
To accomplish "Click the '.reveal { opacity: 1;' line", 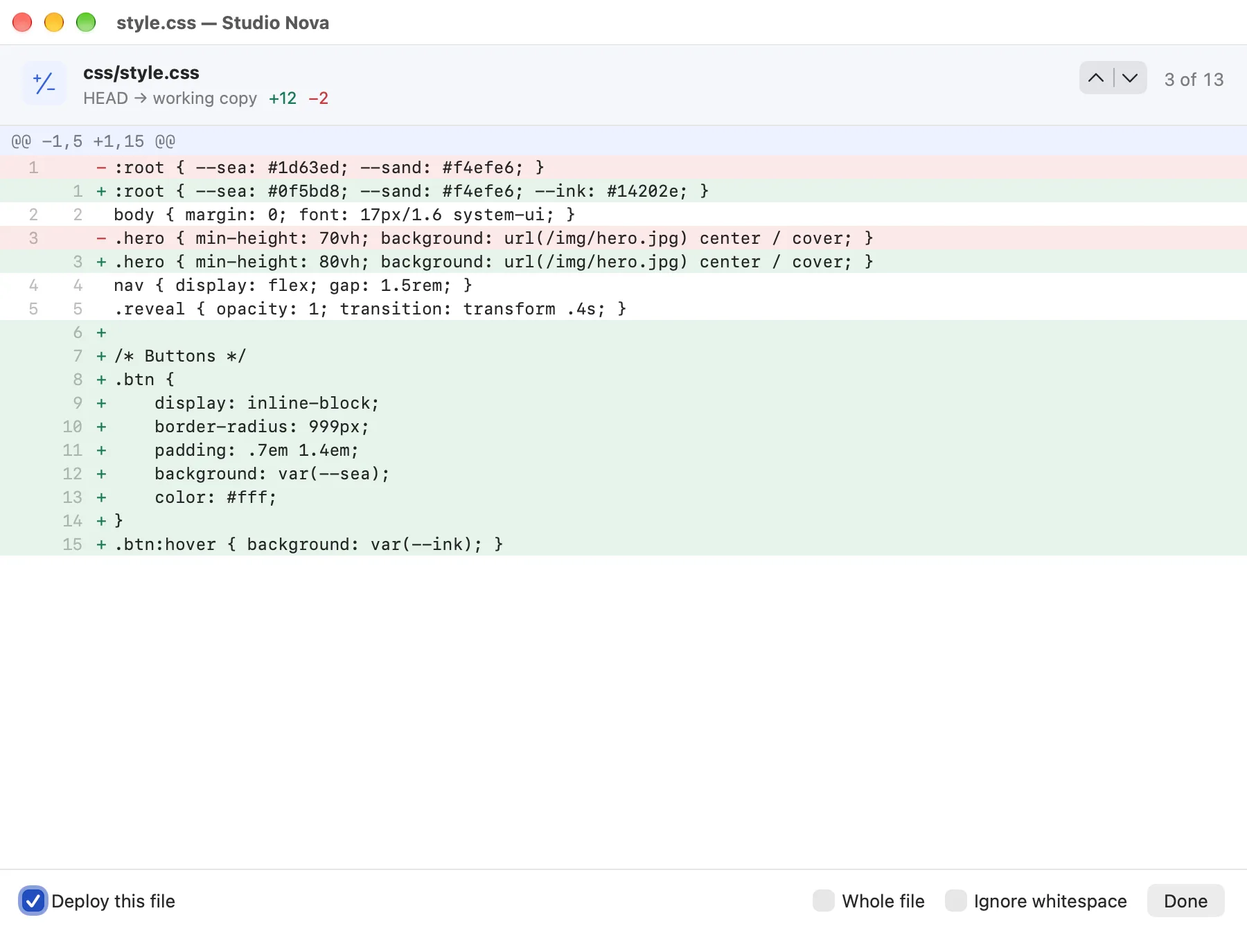I will point(623,309).
